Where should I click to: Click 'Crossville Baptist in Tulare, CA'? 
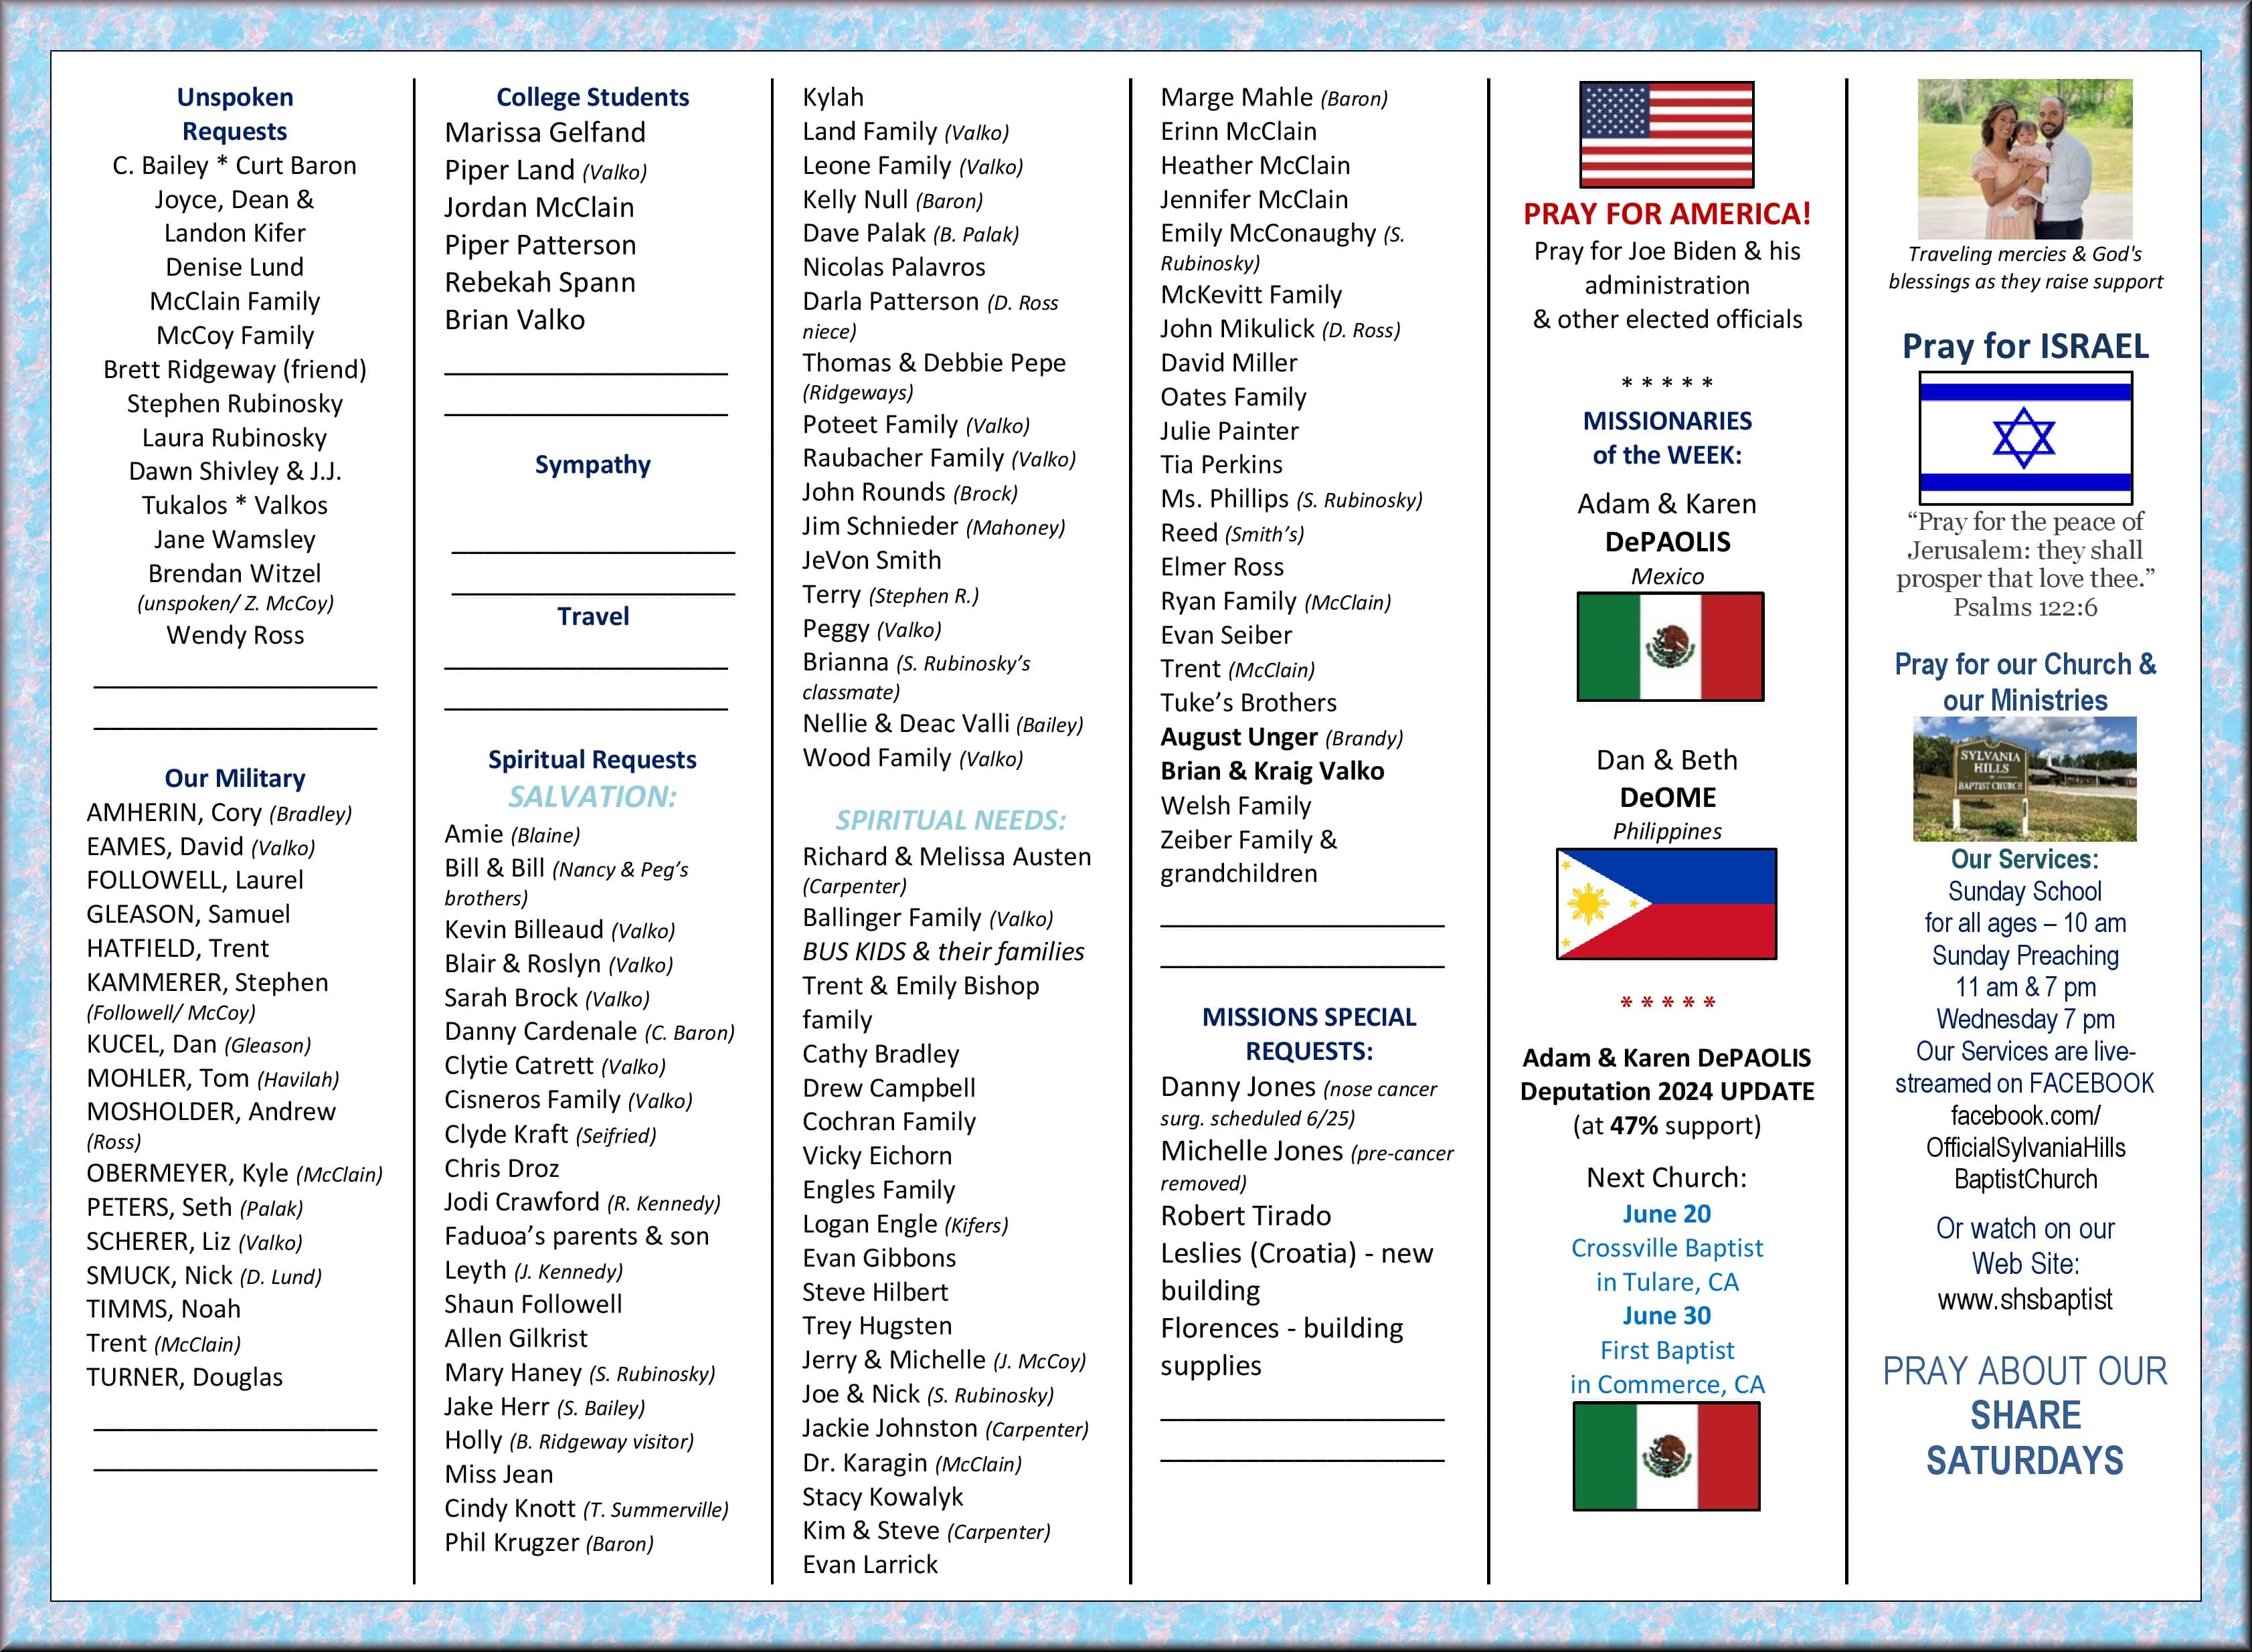(1667, 1265)
